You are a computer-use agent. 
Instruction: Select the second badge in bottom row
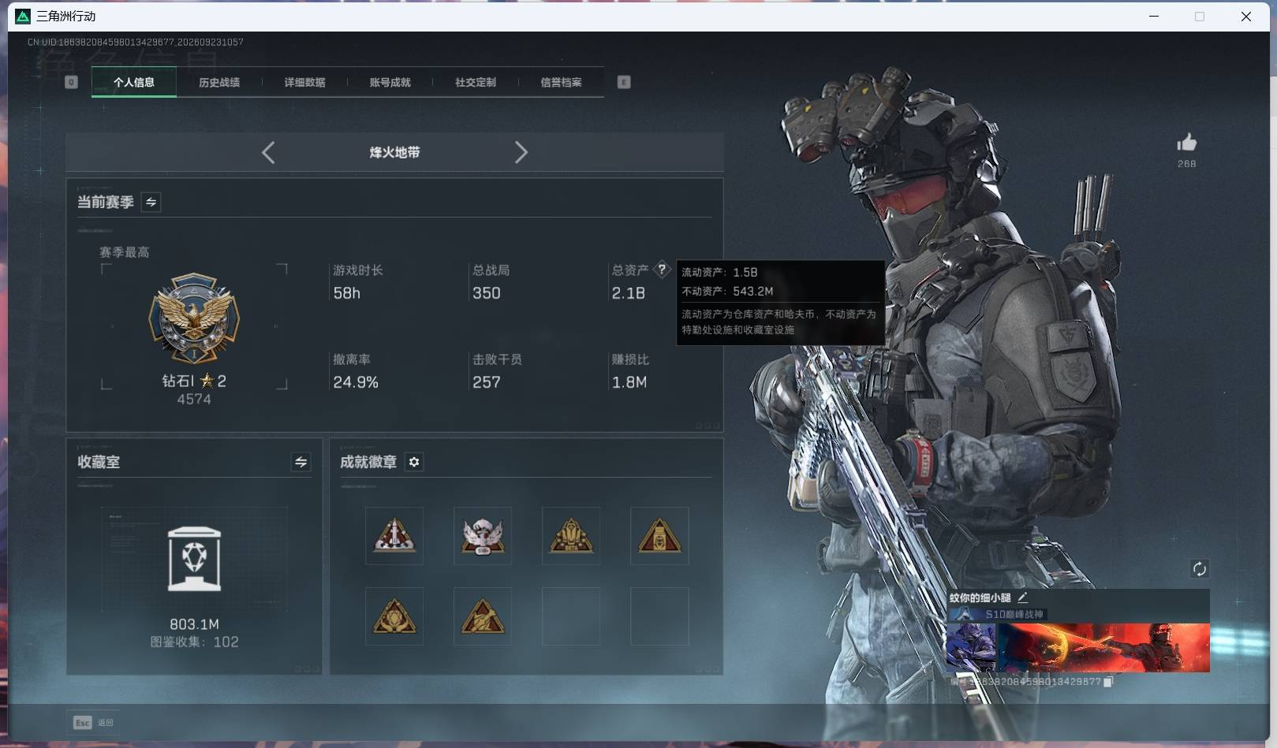pos(483,616)
